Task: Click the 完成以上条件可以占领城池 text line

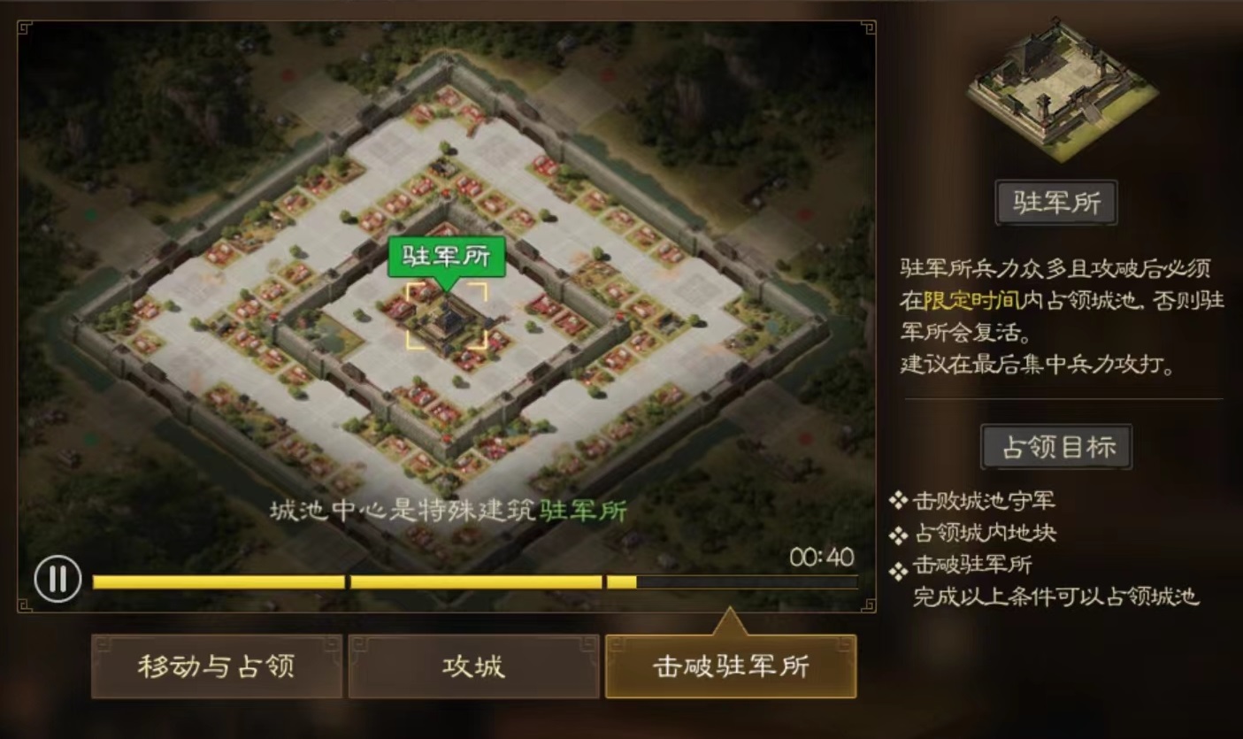Action: coord(1056,597)
